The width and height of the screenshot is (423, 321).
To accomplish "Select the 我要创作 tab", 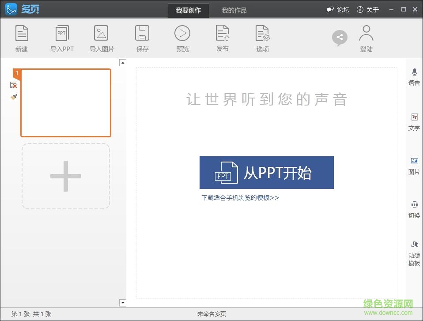I will 189,10.
